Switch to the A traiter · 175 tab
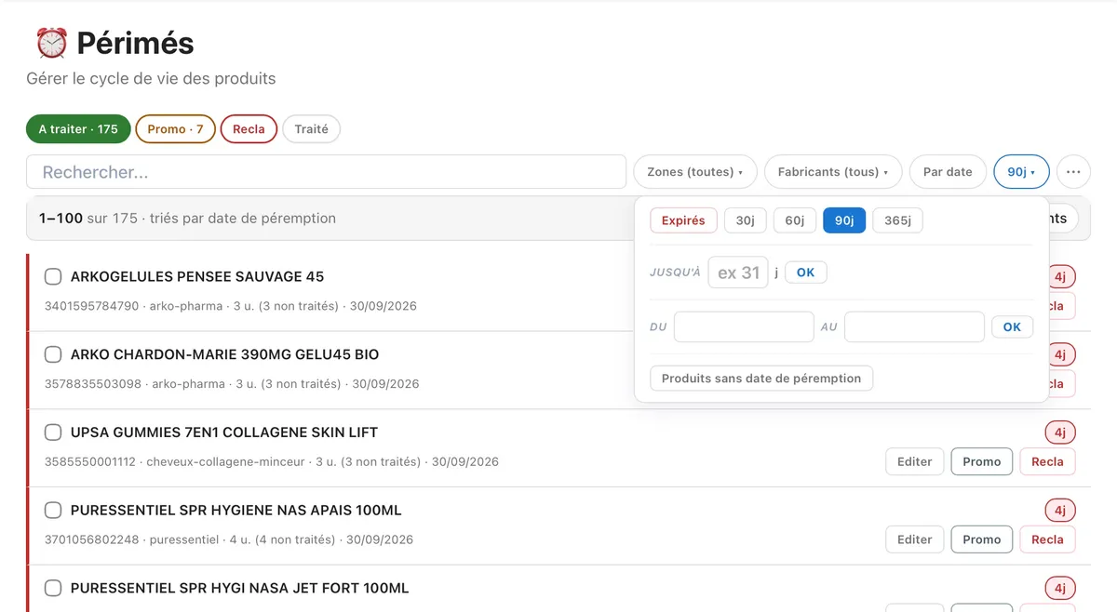The width and height of the screenshot is (1117, 612). pos(78,129)
